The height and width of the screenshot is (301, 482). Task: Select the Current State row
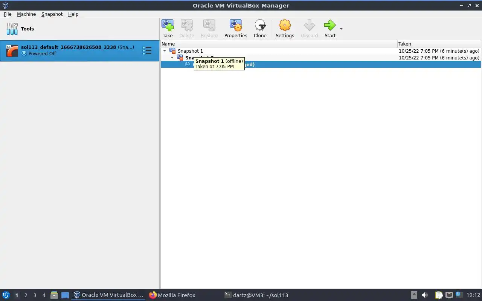pyautogui.click(x=321, y=64)
